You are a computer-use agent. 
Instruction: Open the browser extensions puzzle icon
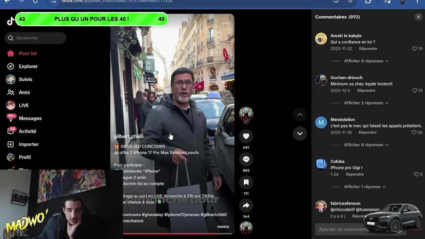368,1
